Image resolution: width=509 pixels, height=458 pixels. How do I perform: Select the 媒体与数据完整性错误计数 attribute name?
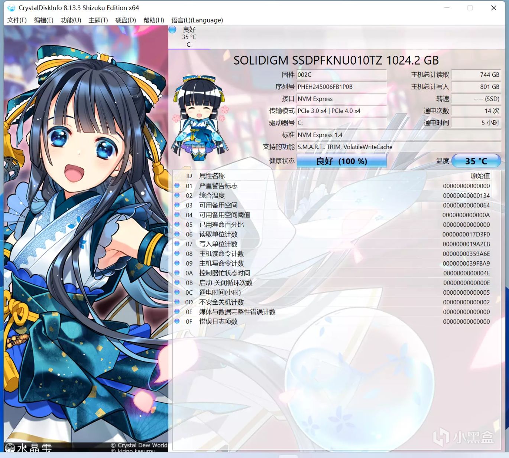tap(237, 312)
